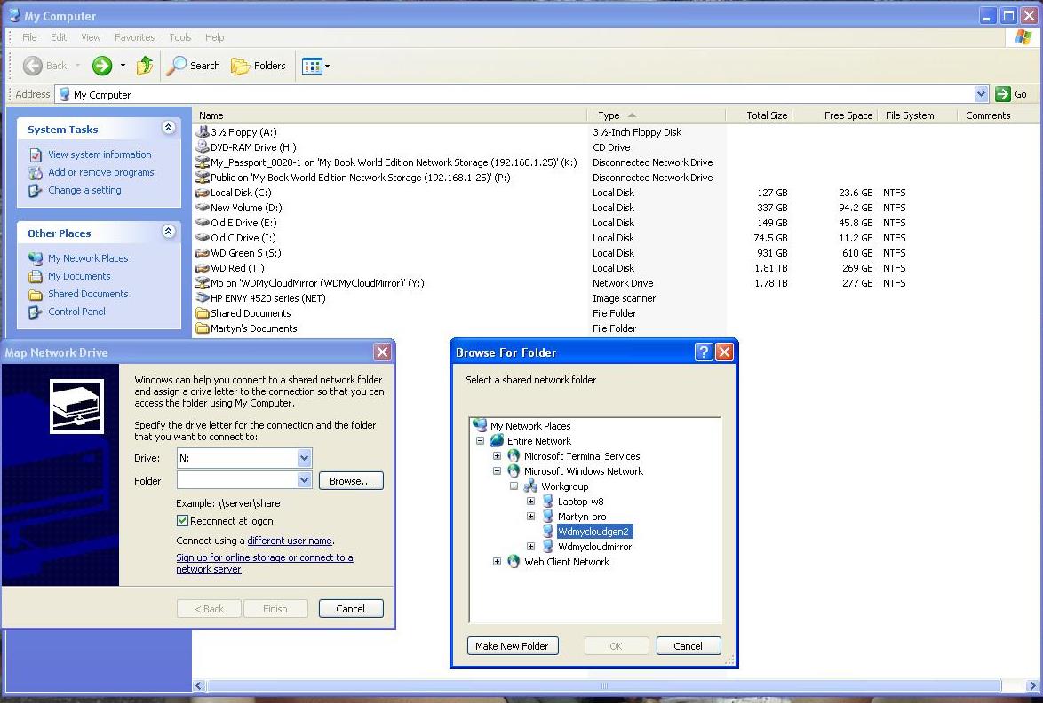Click the green Forward arrow icon
1043x703 pixels.
coord(102,66)
